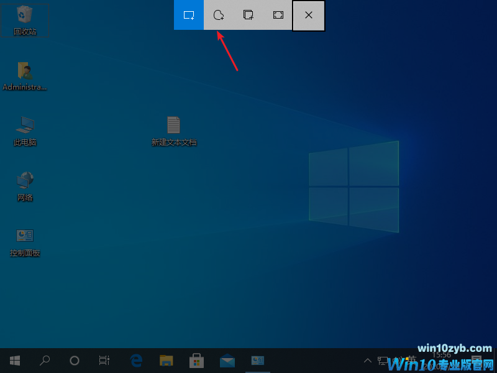Select the Fullscreen snip tool
497x373 pixels.
pos(278,15)
